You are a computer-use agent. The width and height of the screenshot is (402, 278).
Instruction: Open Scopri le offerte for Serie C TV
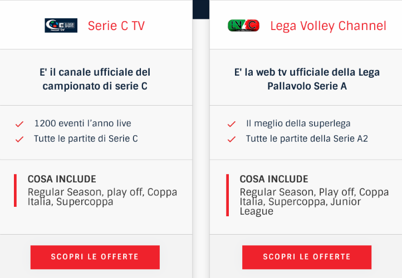95,257
